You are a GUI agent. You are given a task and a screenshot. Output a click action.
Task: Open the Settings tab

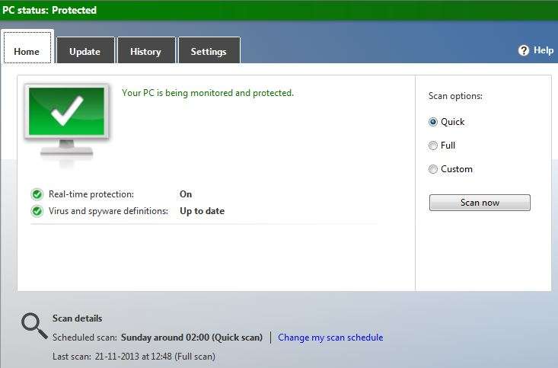209,50
